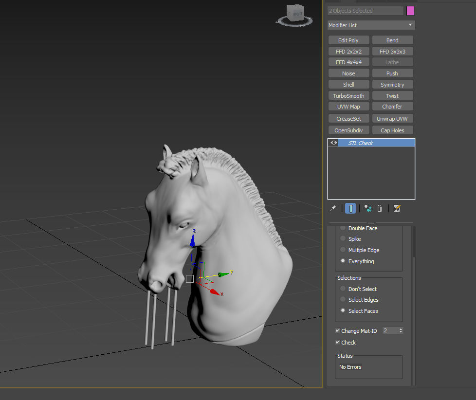Click Make Unique icon
The height and width of the screenshot is (400, 476).
point(368,208)
